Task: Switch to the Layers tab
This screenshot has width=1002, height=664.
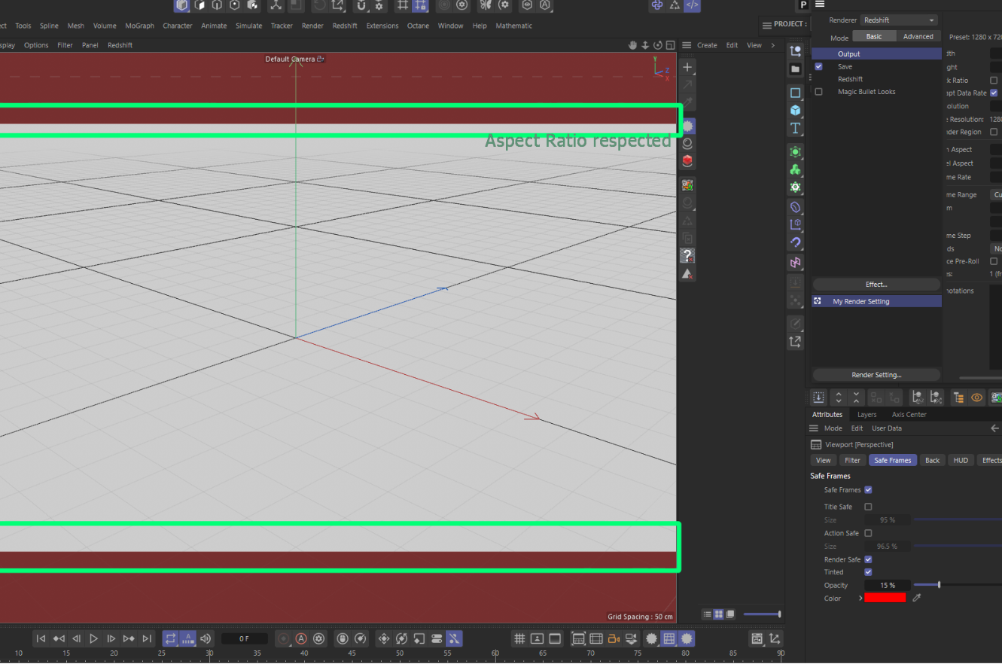Action: [867, 415]
